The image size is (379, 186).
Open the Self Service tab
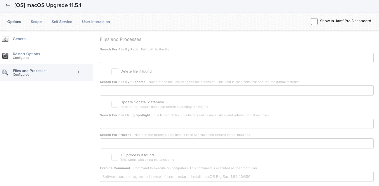pyautogui.click(x=62, y=22)
